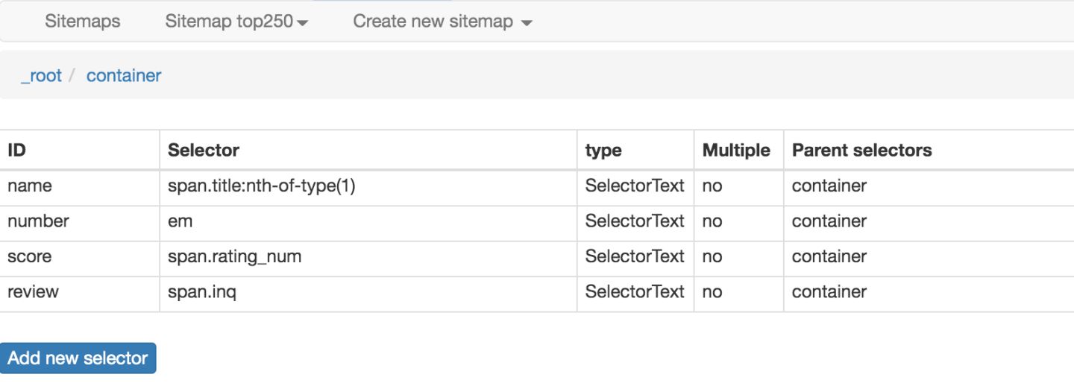The image size is (1074, 386).
Task: Select the review selector row
Action: (33, 291)
